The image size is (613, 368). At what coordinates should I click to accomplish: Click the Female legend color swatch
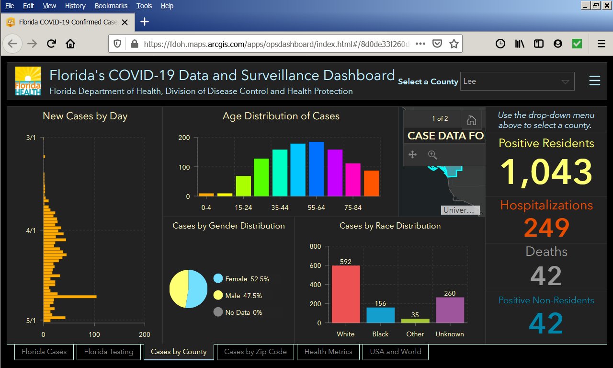pyautogui.click(x=218, y=279)
